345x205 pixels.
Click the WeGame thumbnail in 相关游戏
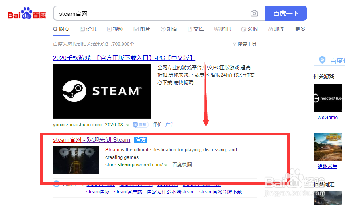pyautogui.click(x=327, y=98)
